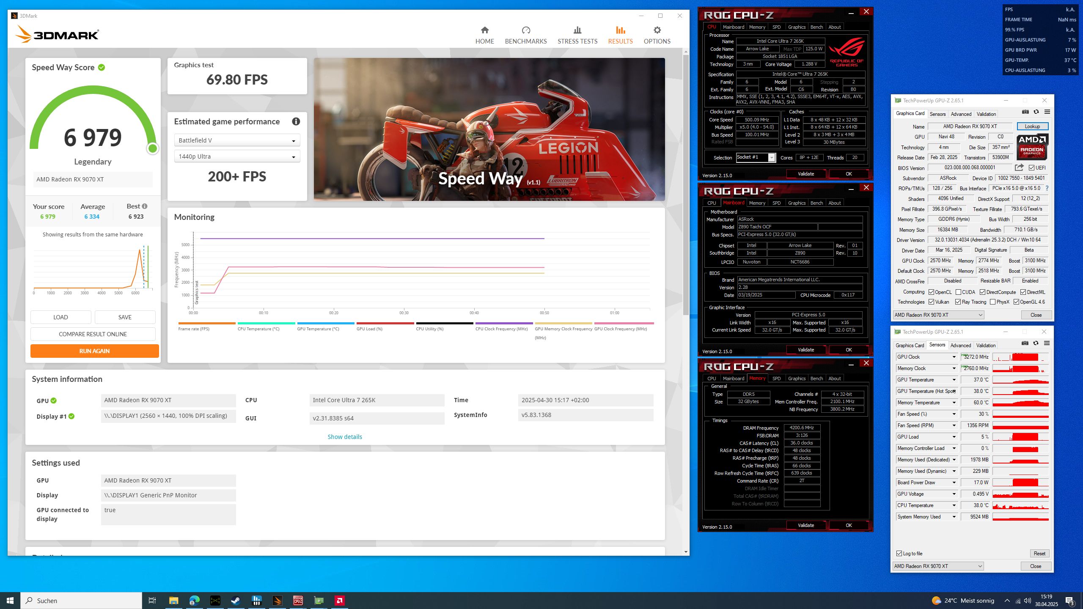Open the 3DMark BENCHMARKS section

tap(526, 35)
